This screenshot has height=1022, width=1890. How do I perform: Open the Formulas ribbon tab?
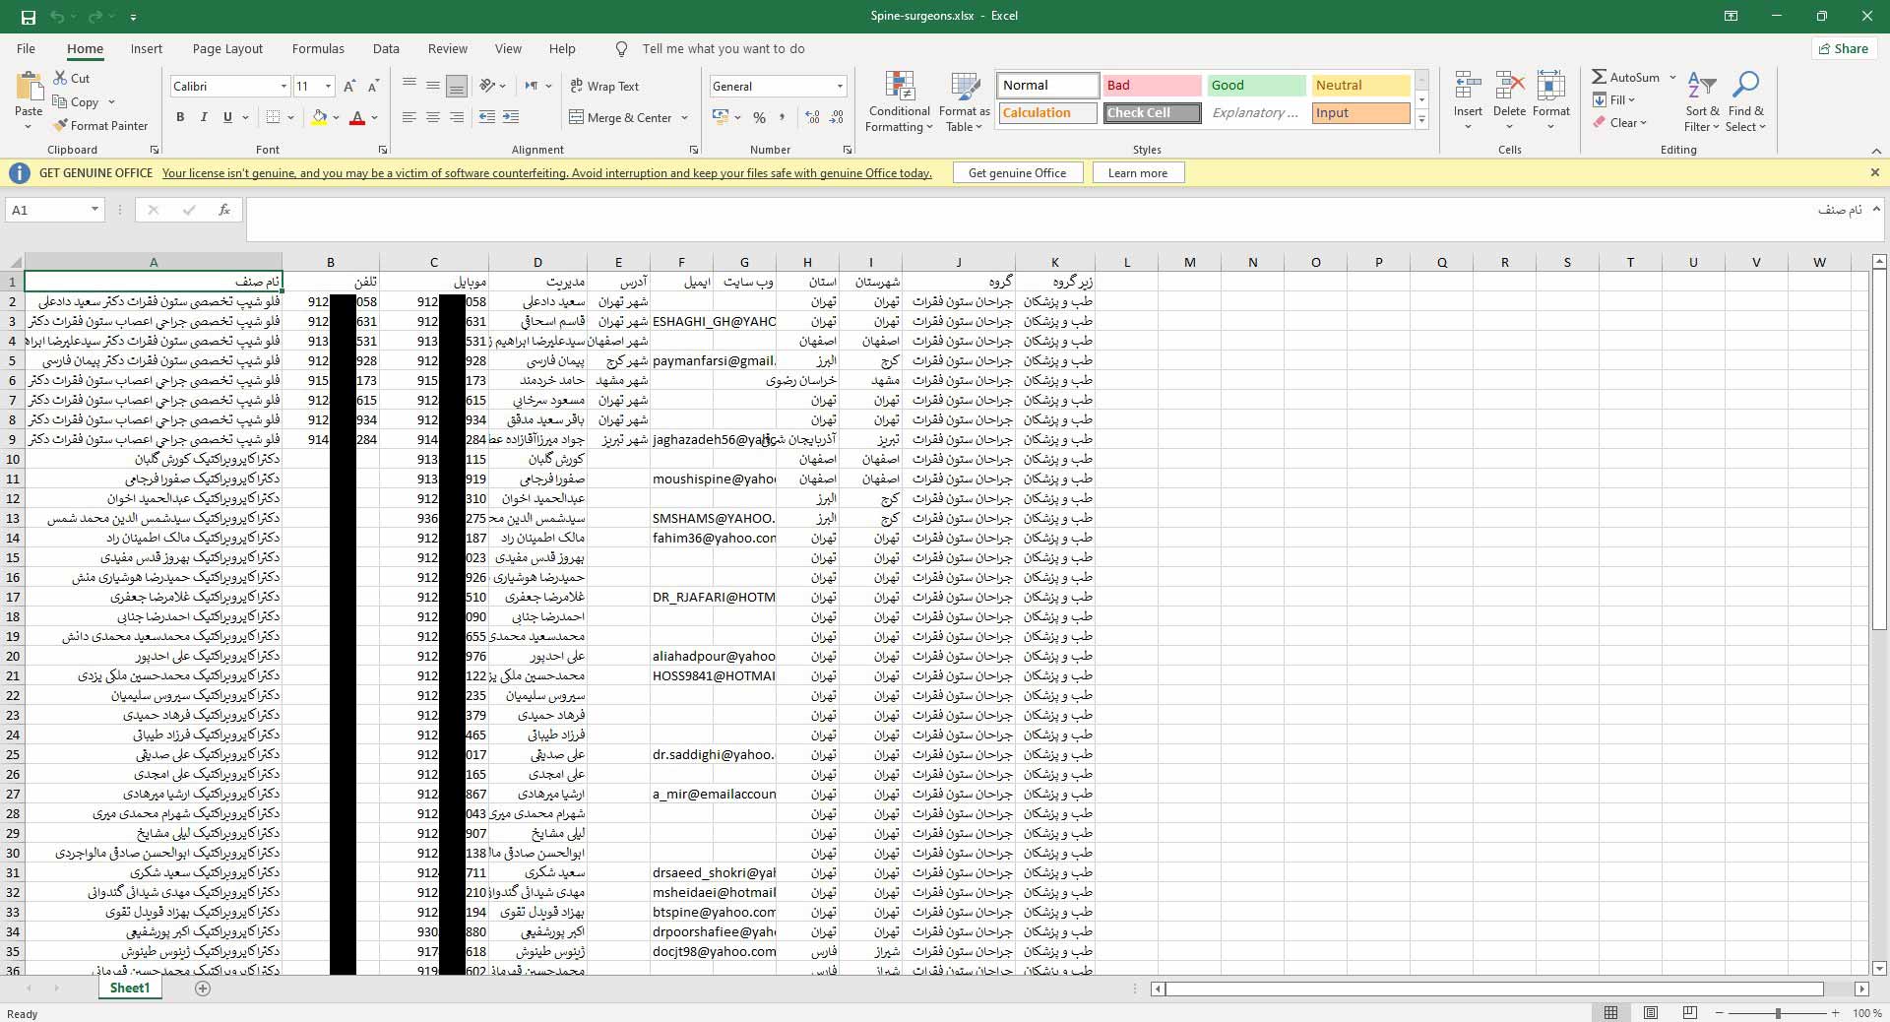click(318, 49)
